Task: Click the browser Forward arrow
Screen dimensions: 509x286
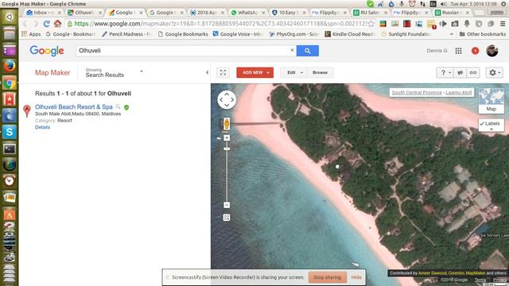Action: (x=35, y=24)
